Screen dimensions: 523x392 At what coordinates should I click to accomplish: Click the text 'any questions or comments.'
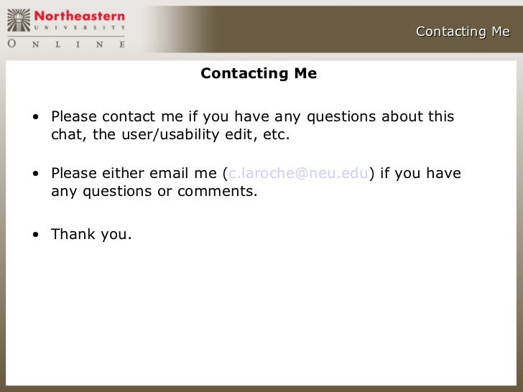click(x=154, y=191)
